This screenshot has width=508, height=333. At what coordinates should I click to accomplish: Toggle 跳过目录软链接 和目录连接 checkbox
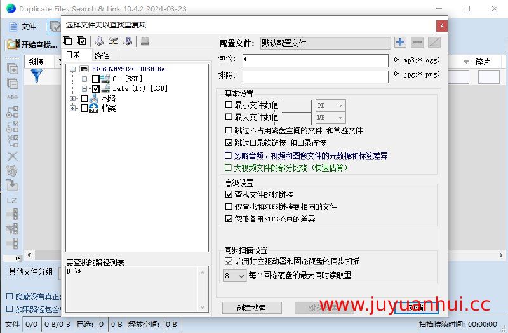point(229,142)
